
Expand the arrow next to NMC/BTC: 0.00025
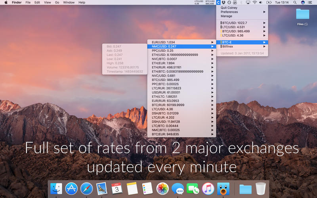point(212,130)
